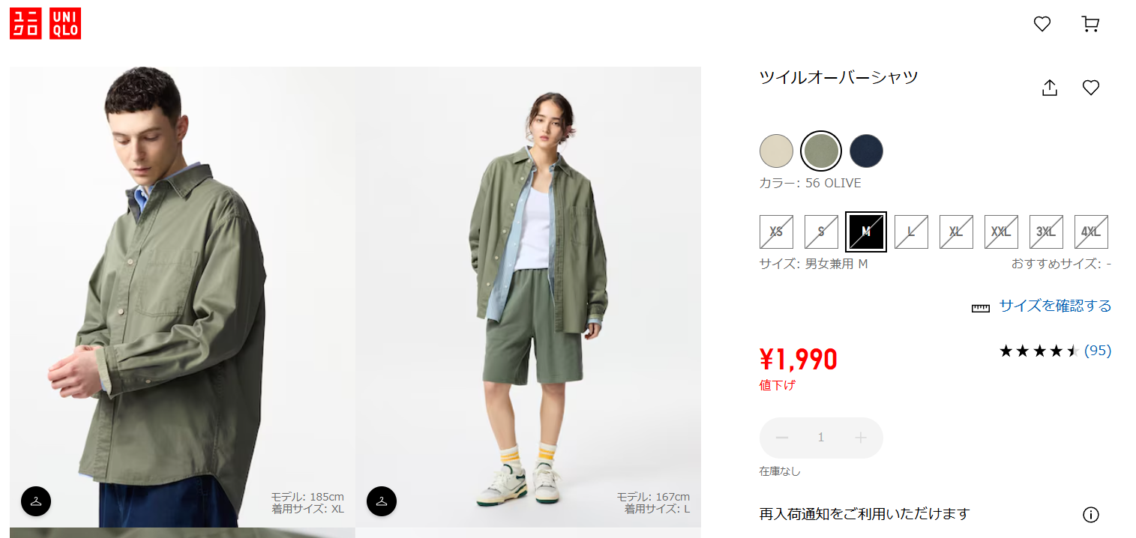Open the wishlist heart in the header
Image resolution: width=1136 pixels, height=538 pixels.
[1042, 24]
